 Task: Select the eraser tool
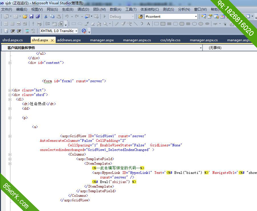(x=93, y=24)
